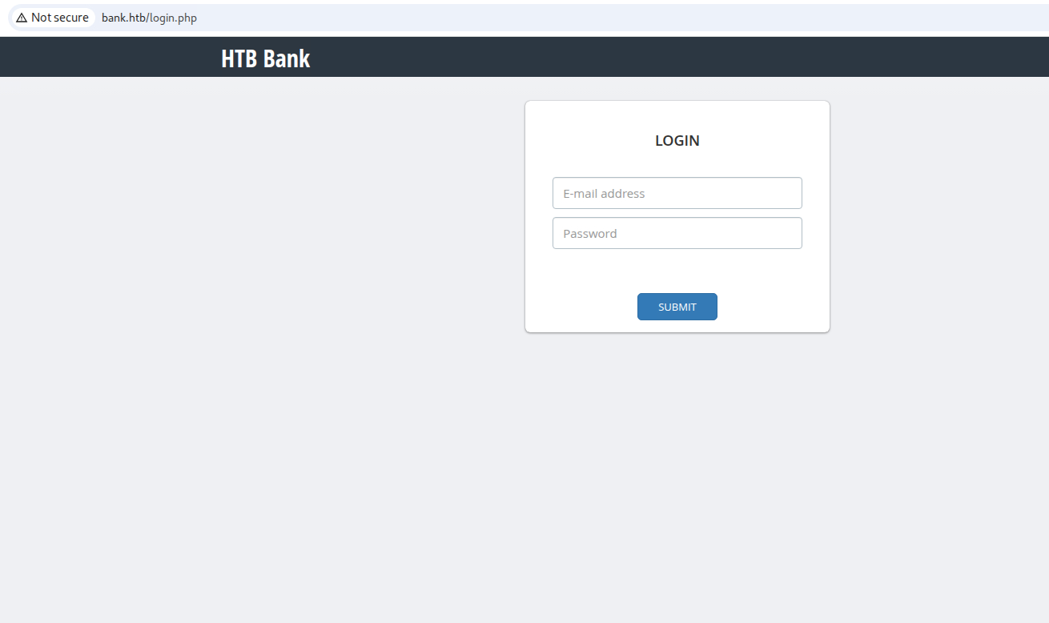This screenshot has height=623, width=1049.
Task: Click the word "HTB" in the site title
Action: [x=239, y=58]
